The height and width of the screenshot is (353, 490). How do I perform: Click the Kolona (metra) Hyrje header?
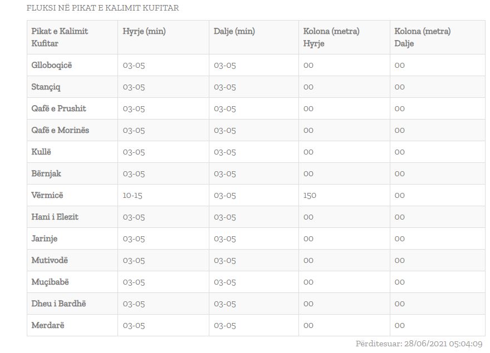pos(331,37)
